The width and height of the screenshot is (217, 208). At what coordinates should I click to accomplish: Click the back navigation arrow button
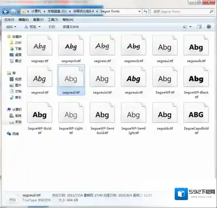click(x=6, y=12)
